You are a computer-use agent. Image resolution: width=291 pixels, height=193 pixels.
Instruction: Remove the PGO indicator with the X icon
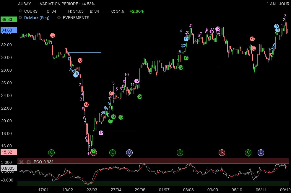(x=21, y=162)
